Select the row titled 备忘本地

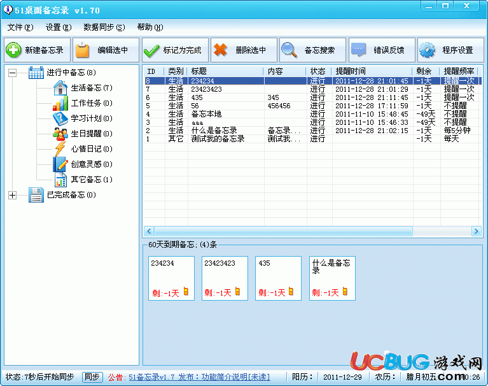(312, 114)
